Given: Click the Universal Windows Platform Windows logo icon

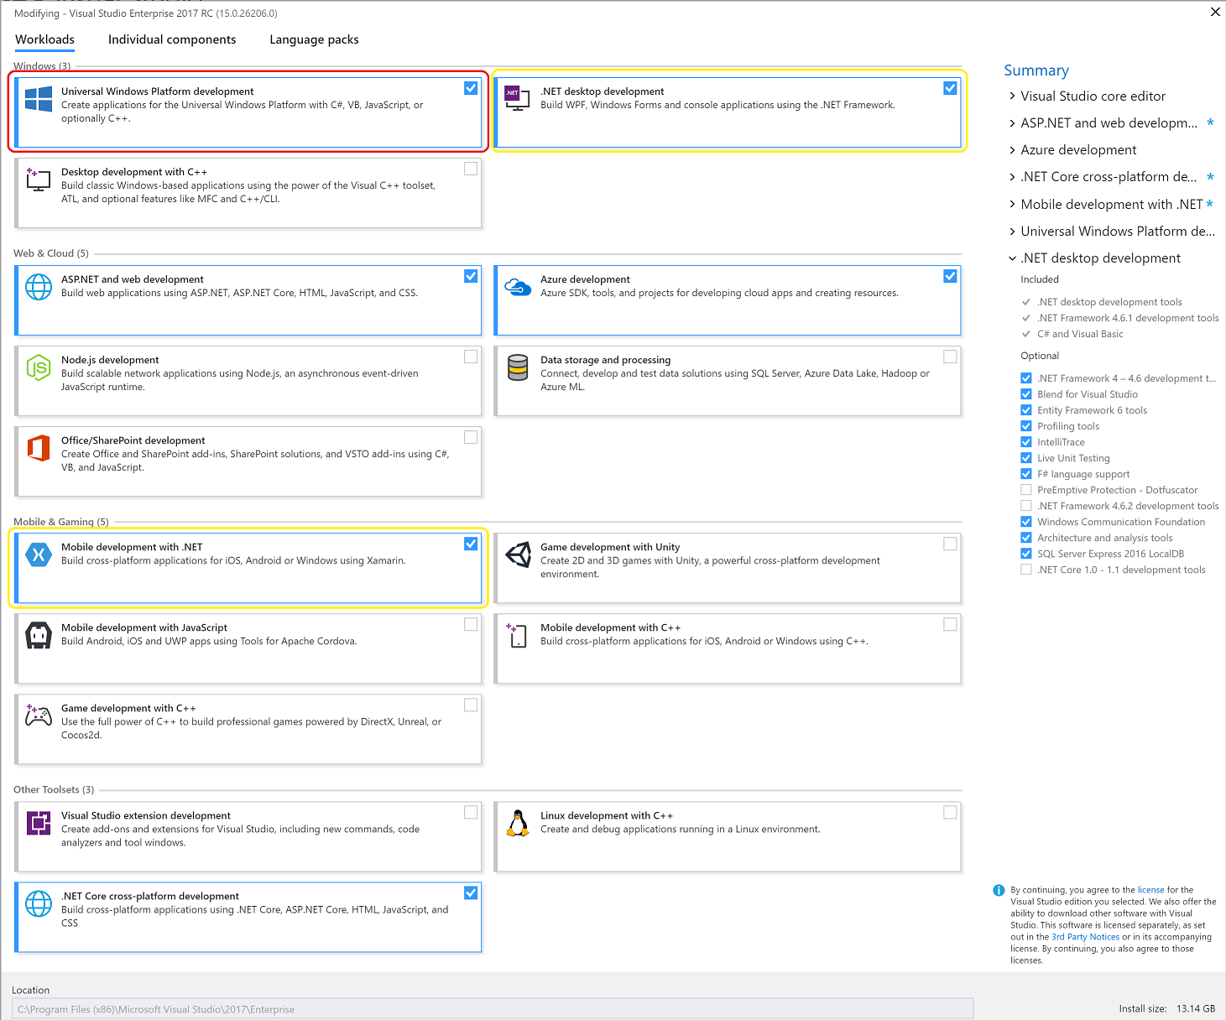Looking at the screenshot, I should [39, 98].
